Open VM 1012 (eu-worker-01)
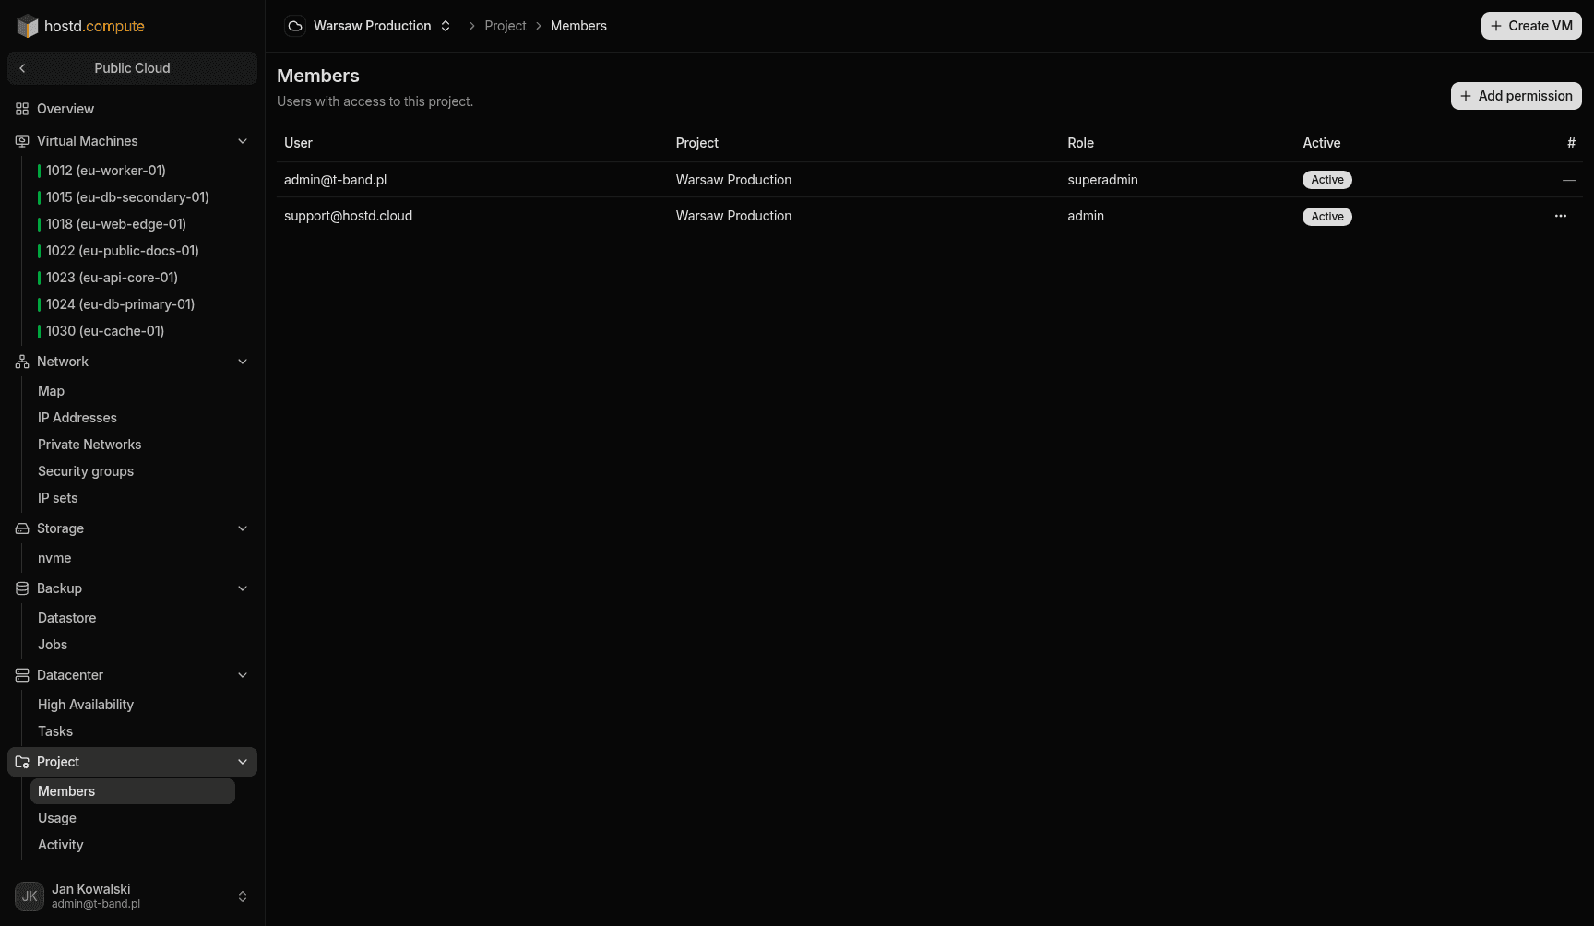The image size is (1594, 926). coord(132,171)
